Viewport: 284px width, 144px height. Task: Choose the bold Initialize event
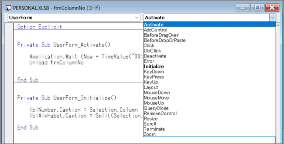point(210,67)
